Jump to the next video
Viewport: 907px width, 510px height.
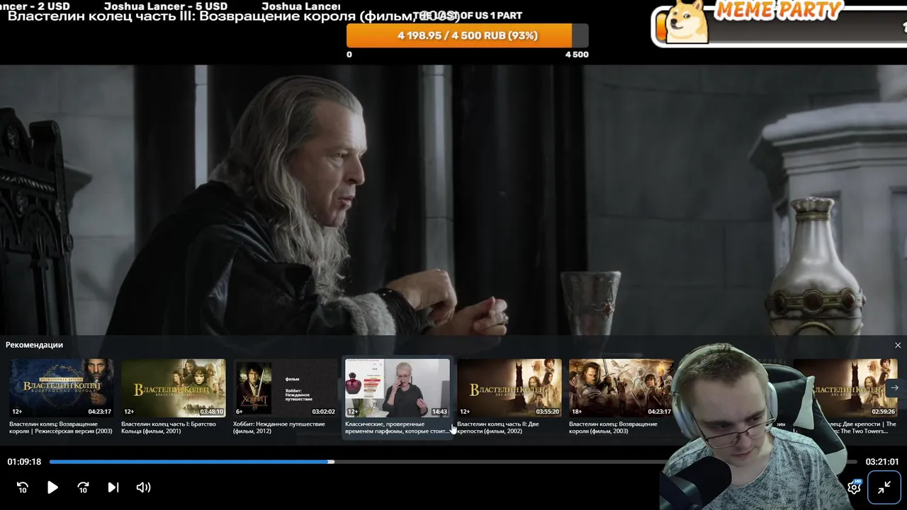click(113, 487)
